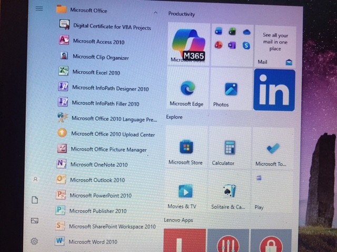Open the Solitaire & Casual Games tile
The image size is (337, 252).
coord(228,192)
